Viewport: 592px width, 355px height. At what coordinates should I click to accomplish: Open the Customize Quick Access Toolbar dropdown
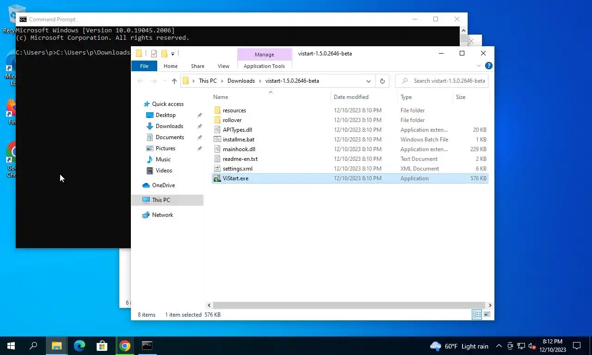pos(173,54)
